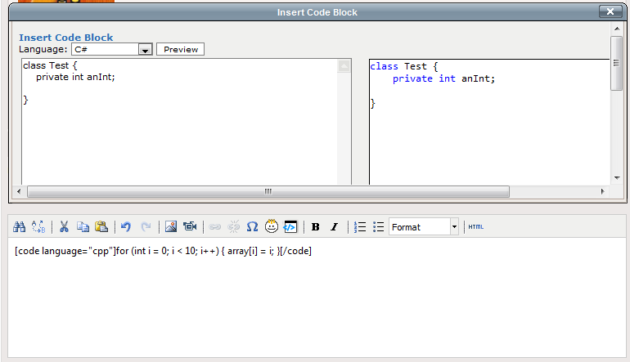Click the 'Language:' label
This screenshot has width=630, height=362.
click(x=43, y=49)
